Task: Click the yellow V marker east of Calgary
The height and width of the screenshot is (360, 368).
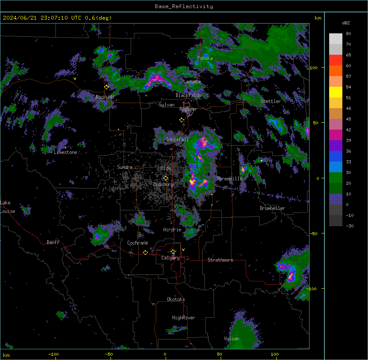Action: (183, 250)
